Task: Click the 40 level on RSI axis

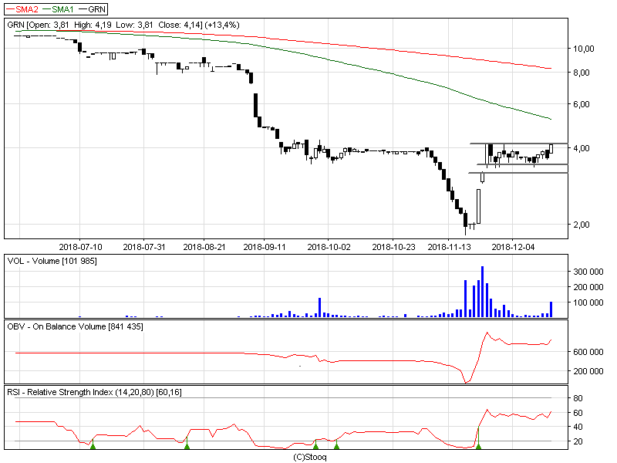Action: (x=578, y=427)
